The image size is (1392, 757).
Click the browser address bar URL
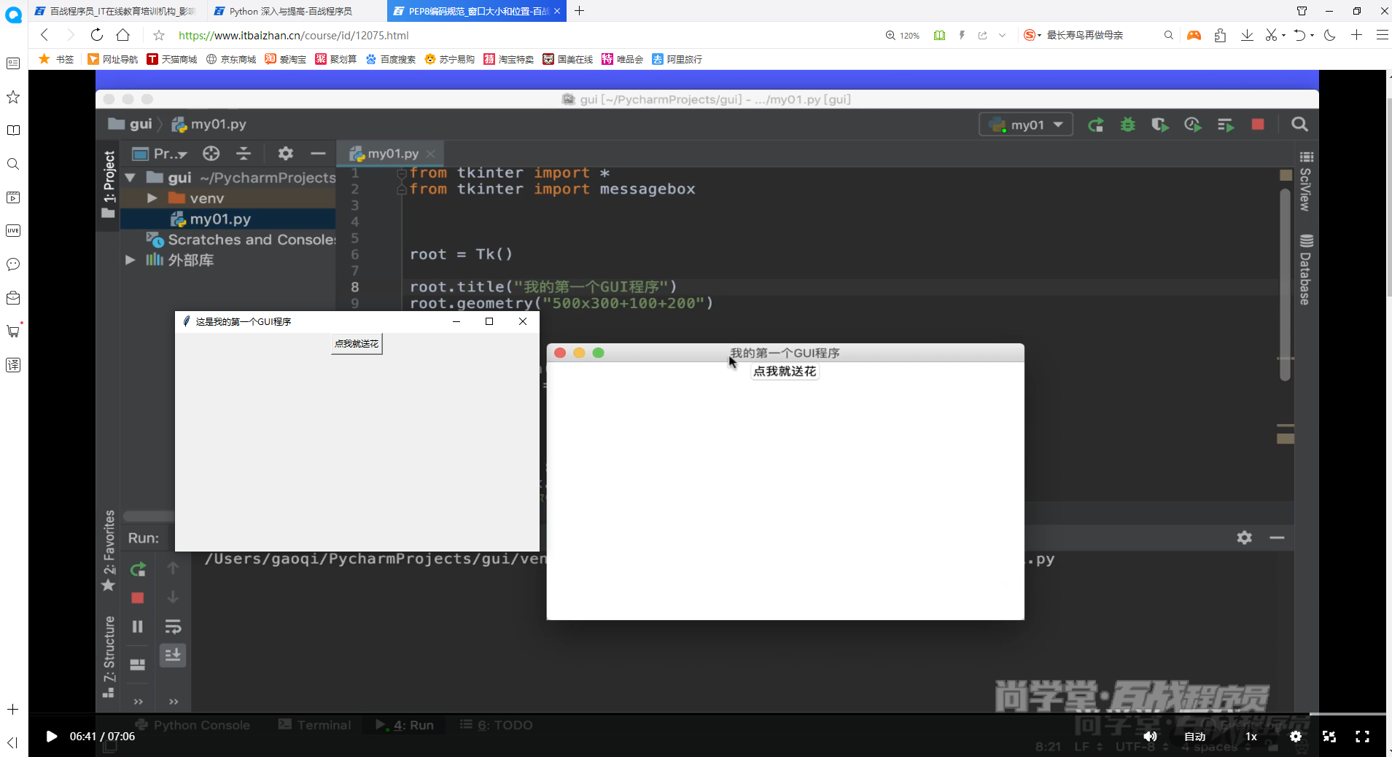coord(293,35)
